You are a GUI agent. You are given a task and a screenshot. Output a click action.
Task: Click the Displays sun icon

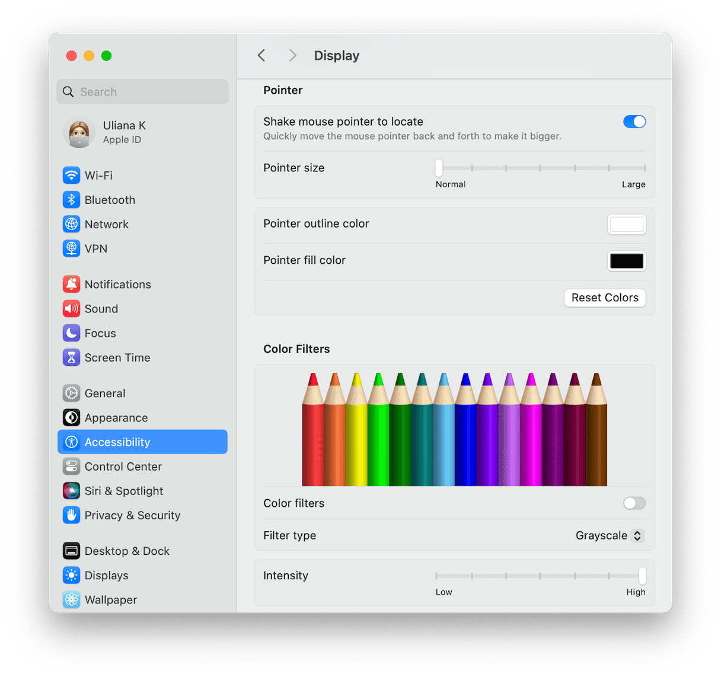tap(71, 575)
